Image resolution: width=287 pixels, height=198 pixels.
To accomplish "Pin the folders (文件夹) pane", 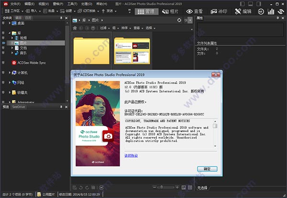I will coord(61,18).
